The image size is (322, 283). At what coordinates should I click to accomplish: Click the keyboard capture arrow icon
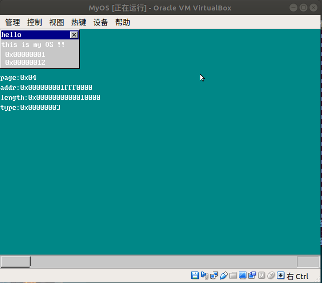tap(280, 276)
